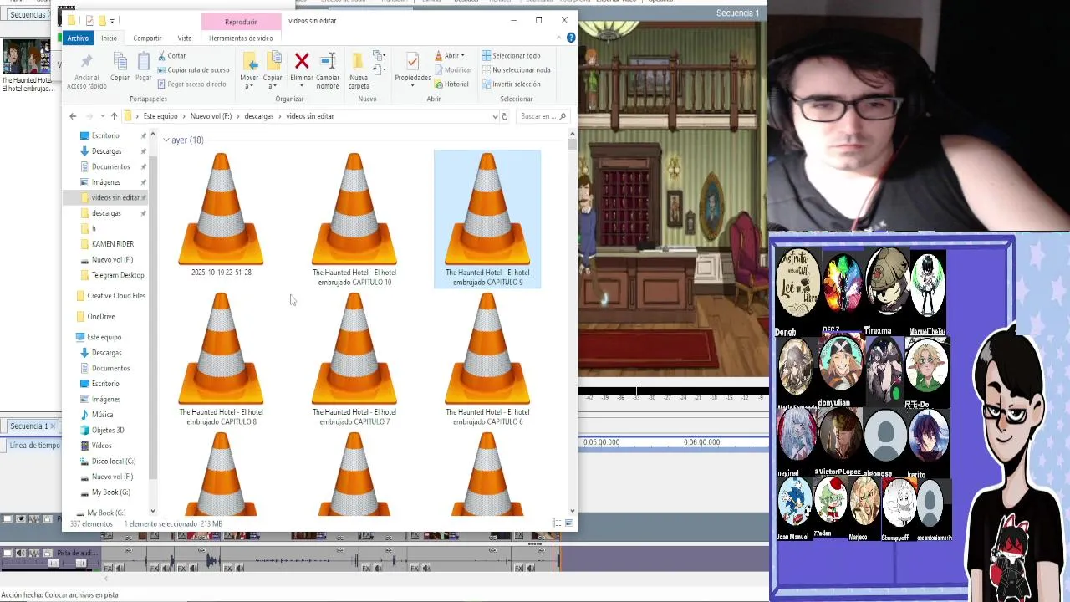Image resolution: width=1070 pixels, height=602 pixels.
Task: Open the Herramientas de vídeo tab
Action: click(x=241, y=38)
